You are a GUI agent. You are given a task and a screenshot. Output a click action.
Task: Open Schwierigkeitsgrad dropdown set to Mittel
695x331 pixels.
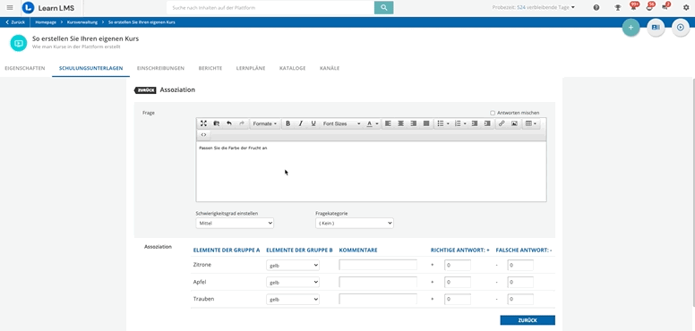click(235, 223)
